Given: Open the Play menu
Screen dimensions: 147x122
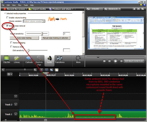Looking at the screenshot, I should [19, 5].
